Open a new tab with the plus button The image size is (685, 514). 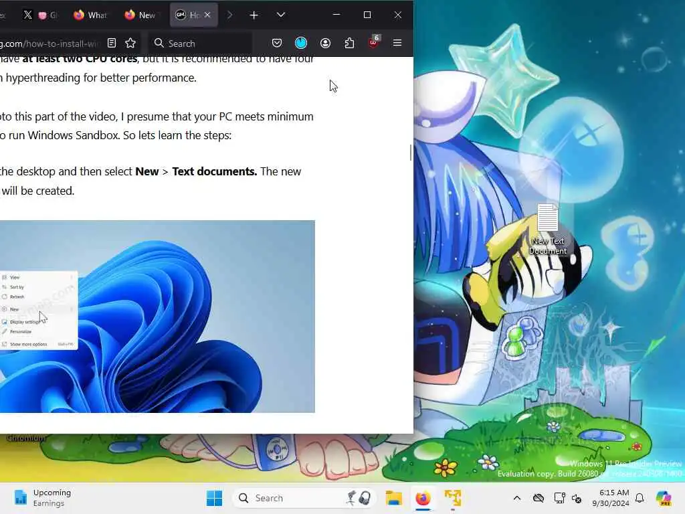tap(254, 15)
